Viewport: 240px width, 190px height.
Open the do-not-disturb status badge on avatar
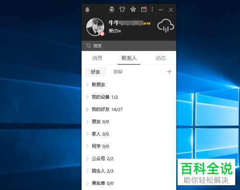(x=102, y=34)
